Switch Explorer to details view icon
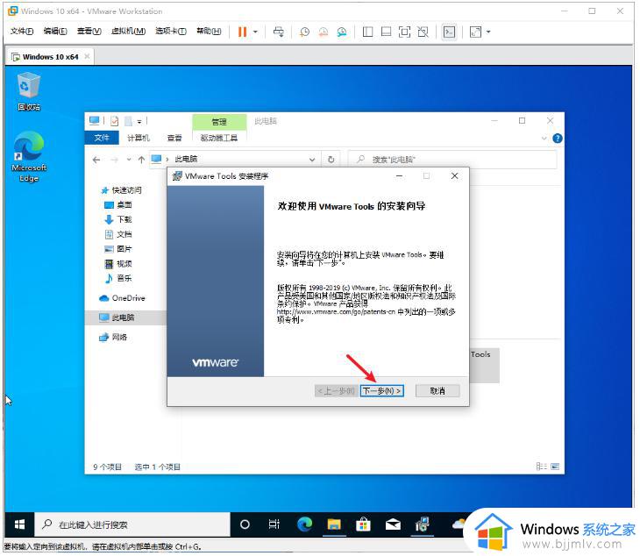The image size is (640, 556). [541, 467]
